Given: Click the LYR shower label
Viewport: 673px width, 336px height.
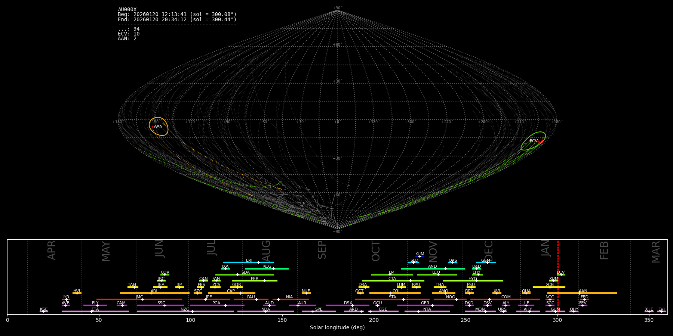Looking at the screenshot, I should (x=66, y=297).
